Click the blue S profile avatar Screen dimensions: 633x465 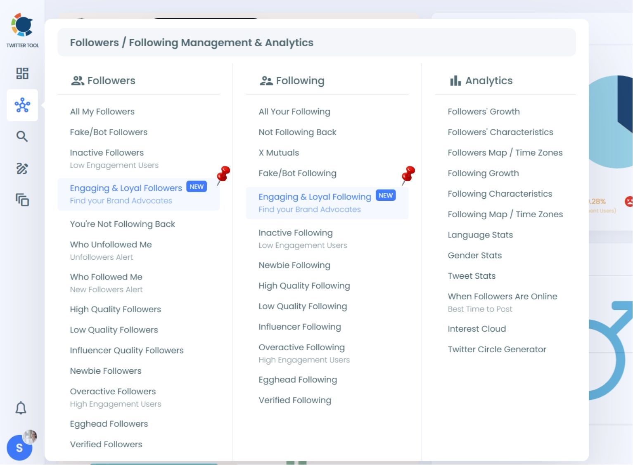pyautogui.click(x=19, y=448)
